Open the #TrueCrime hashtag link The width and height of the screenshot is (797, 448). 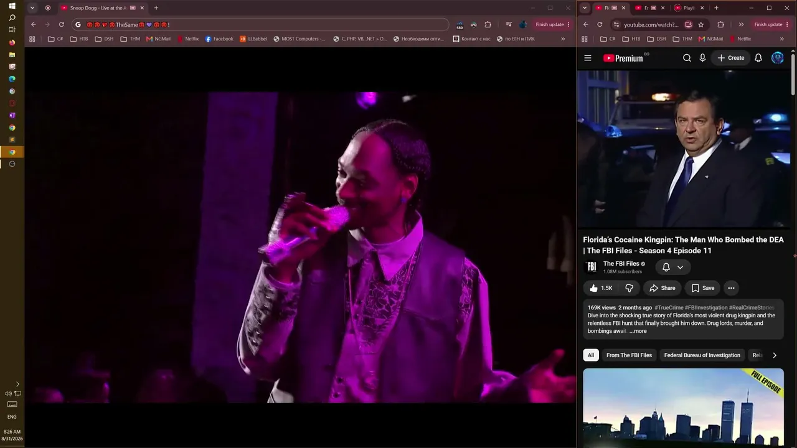669,307
